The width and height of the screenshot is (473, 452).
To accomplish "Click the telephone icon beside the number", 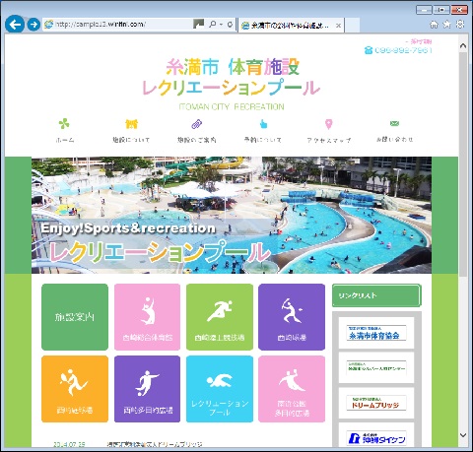I will [369, 50].
